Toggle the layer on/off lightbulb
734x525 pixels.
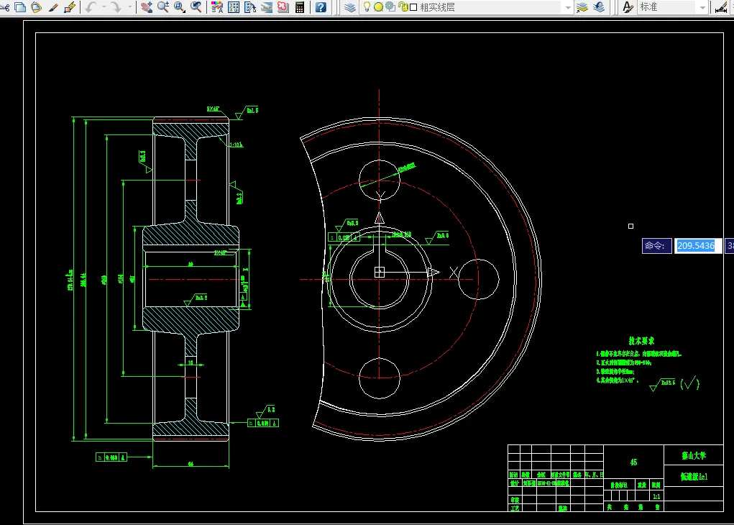[x=367, y=7]
